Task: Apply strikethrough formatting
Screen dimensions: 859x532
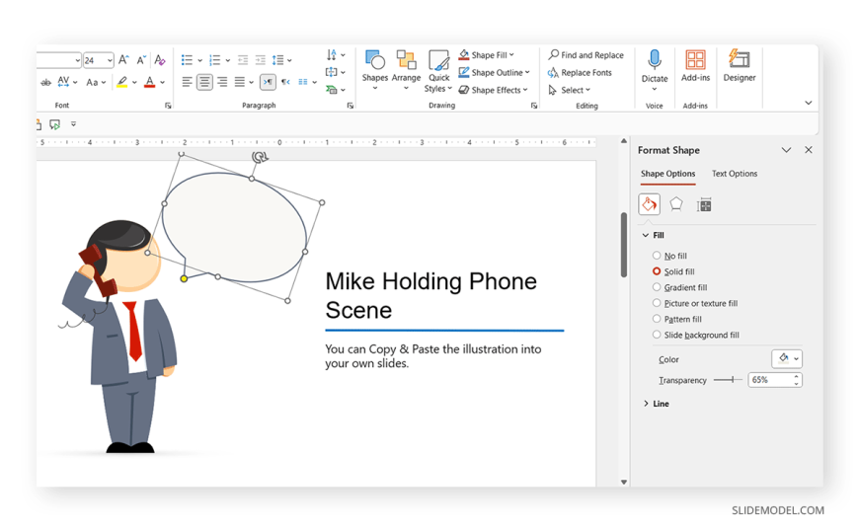Action: pos(46,82)
